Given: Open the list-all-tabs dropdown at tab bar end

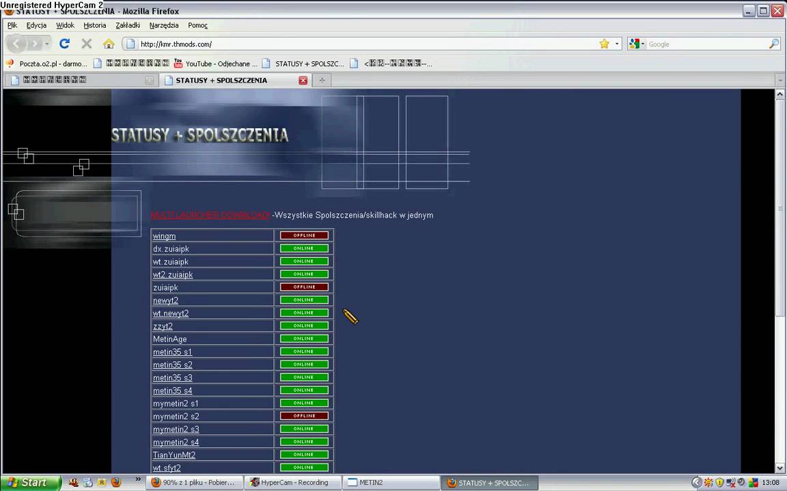Looking at the screenshot, I should click(x=779, y=80).
